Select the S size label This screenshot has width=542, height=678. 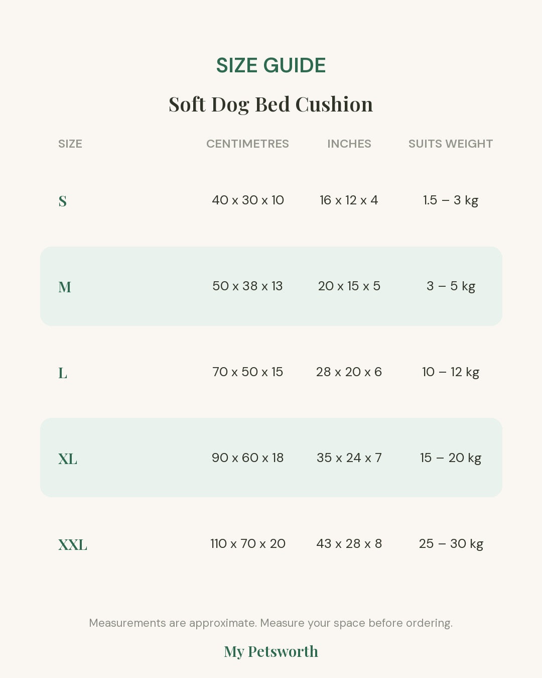(63, 201)
